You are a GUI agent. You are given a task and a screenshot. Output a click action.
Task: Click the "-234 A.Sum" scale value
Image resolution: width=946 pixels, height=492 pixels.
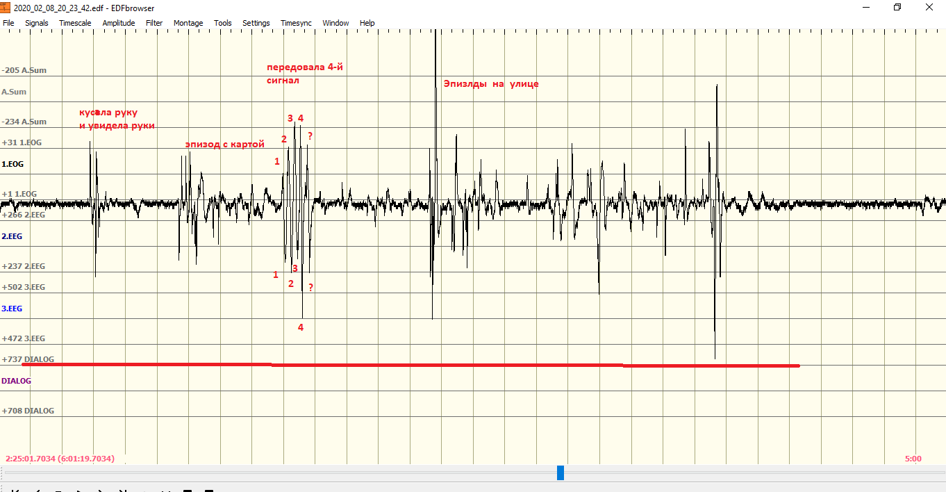point(24,122)
